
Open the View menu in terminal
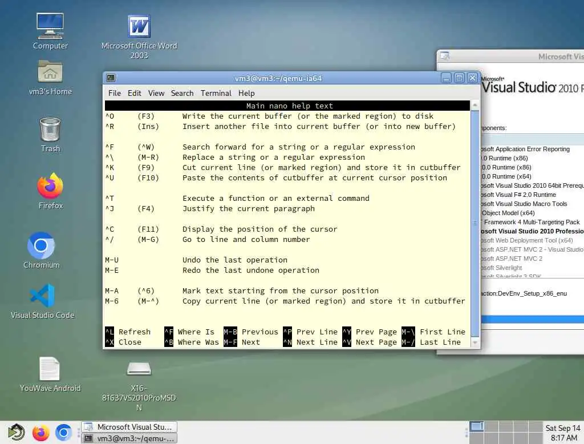[x=156, y=93]
